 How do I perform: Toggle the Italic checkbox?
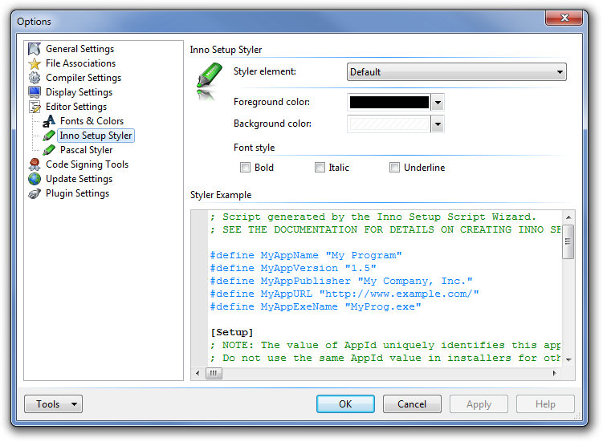320,168
